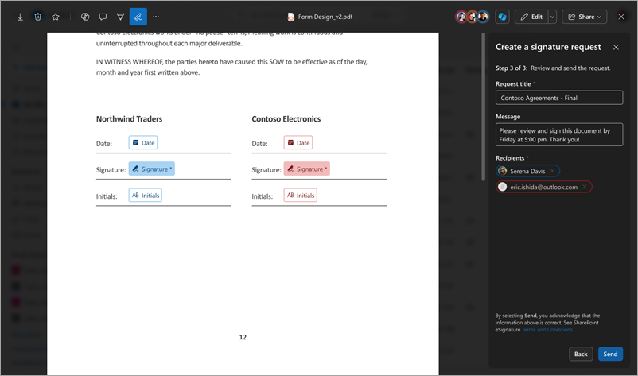Open the Copilot-style circular toolbar icon

tap(85, 17)
